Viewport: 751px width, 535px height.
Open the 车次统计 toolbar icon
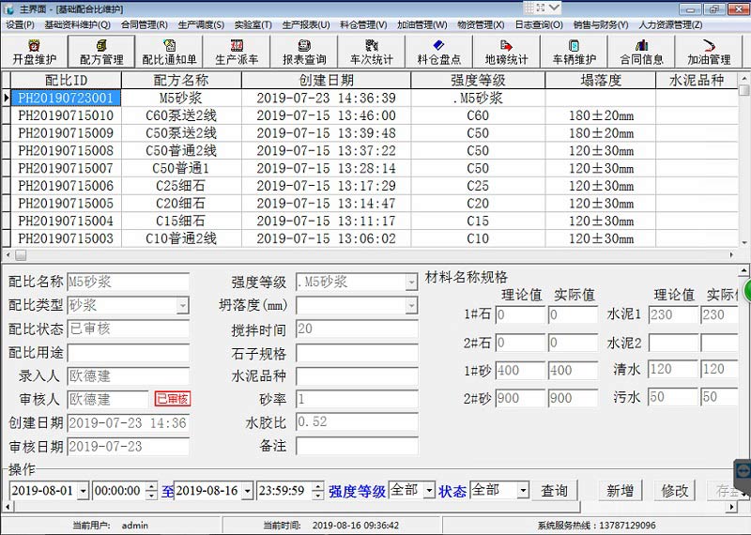coord(372,52)
